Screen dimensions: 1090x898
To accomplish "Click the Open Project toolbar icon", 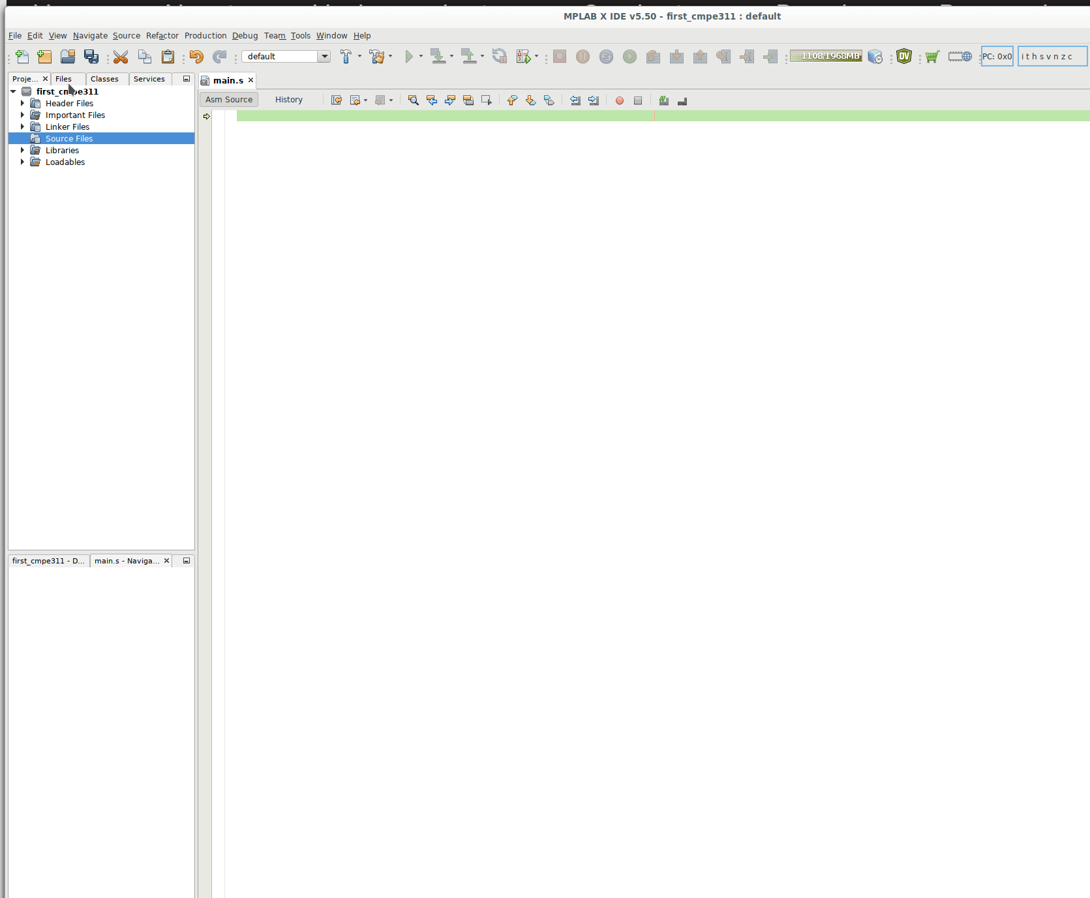I will click(68, 57).
